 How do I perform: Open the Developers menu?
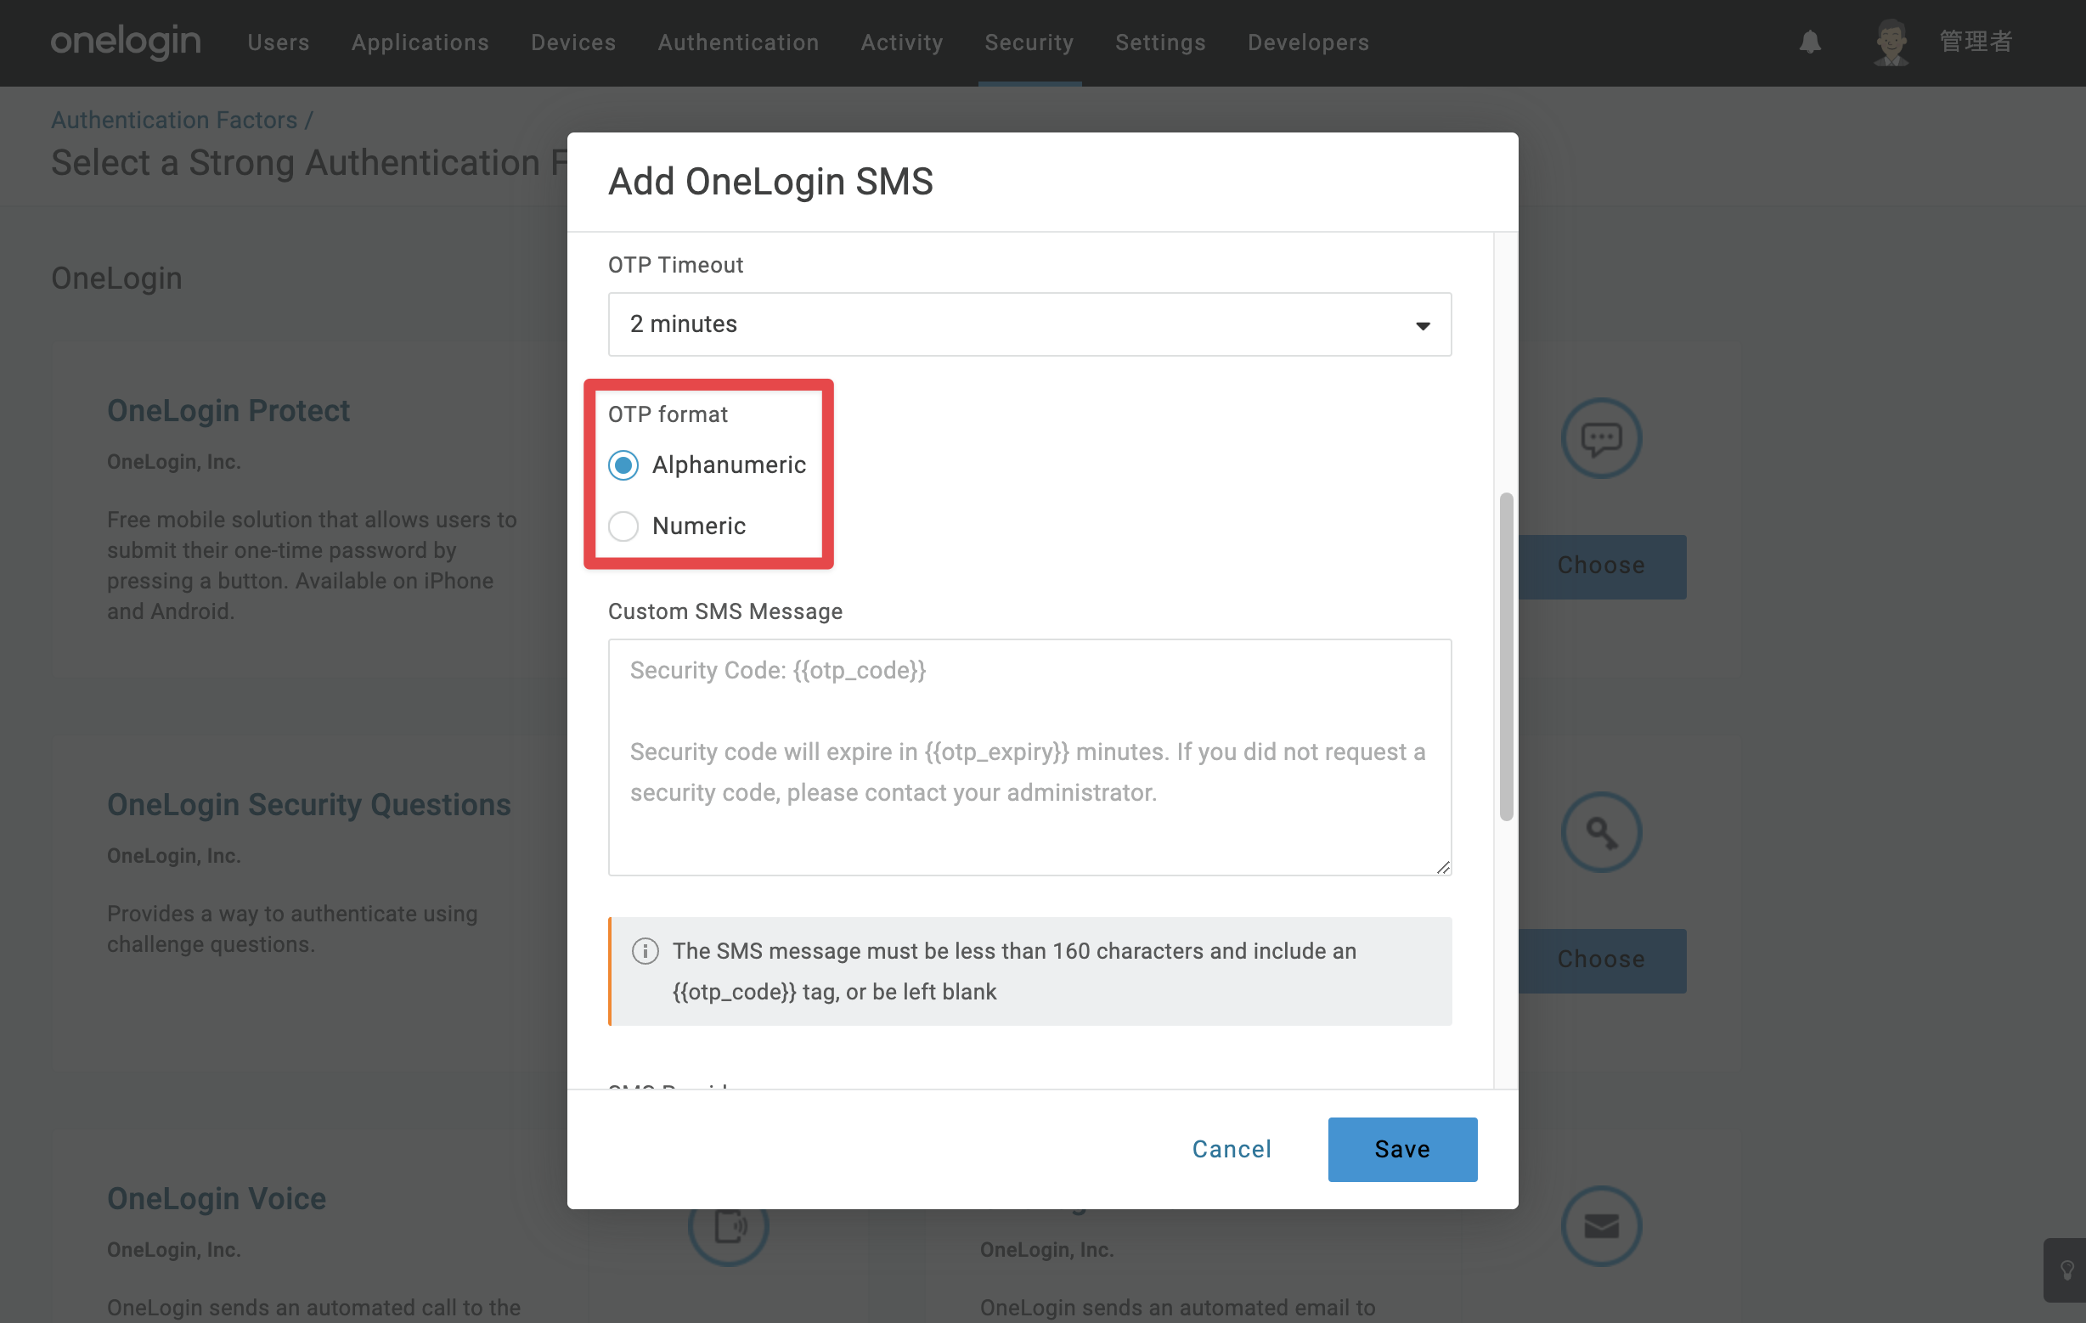pos(1308,42)
